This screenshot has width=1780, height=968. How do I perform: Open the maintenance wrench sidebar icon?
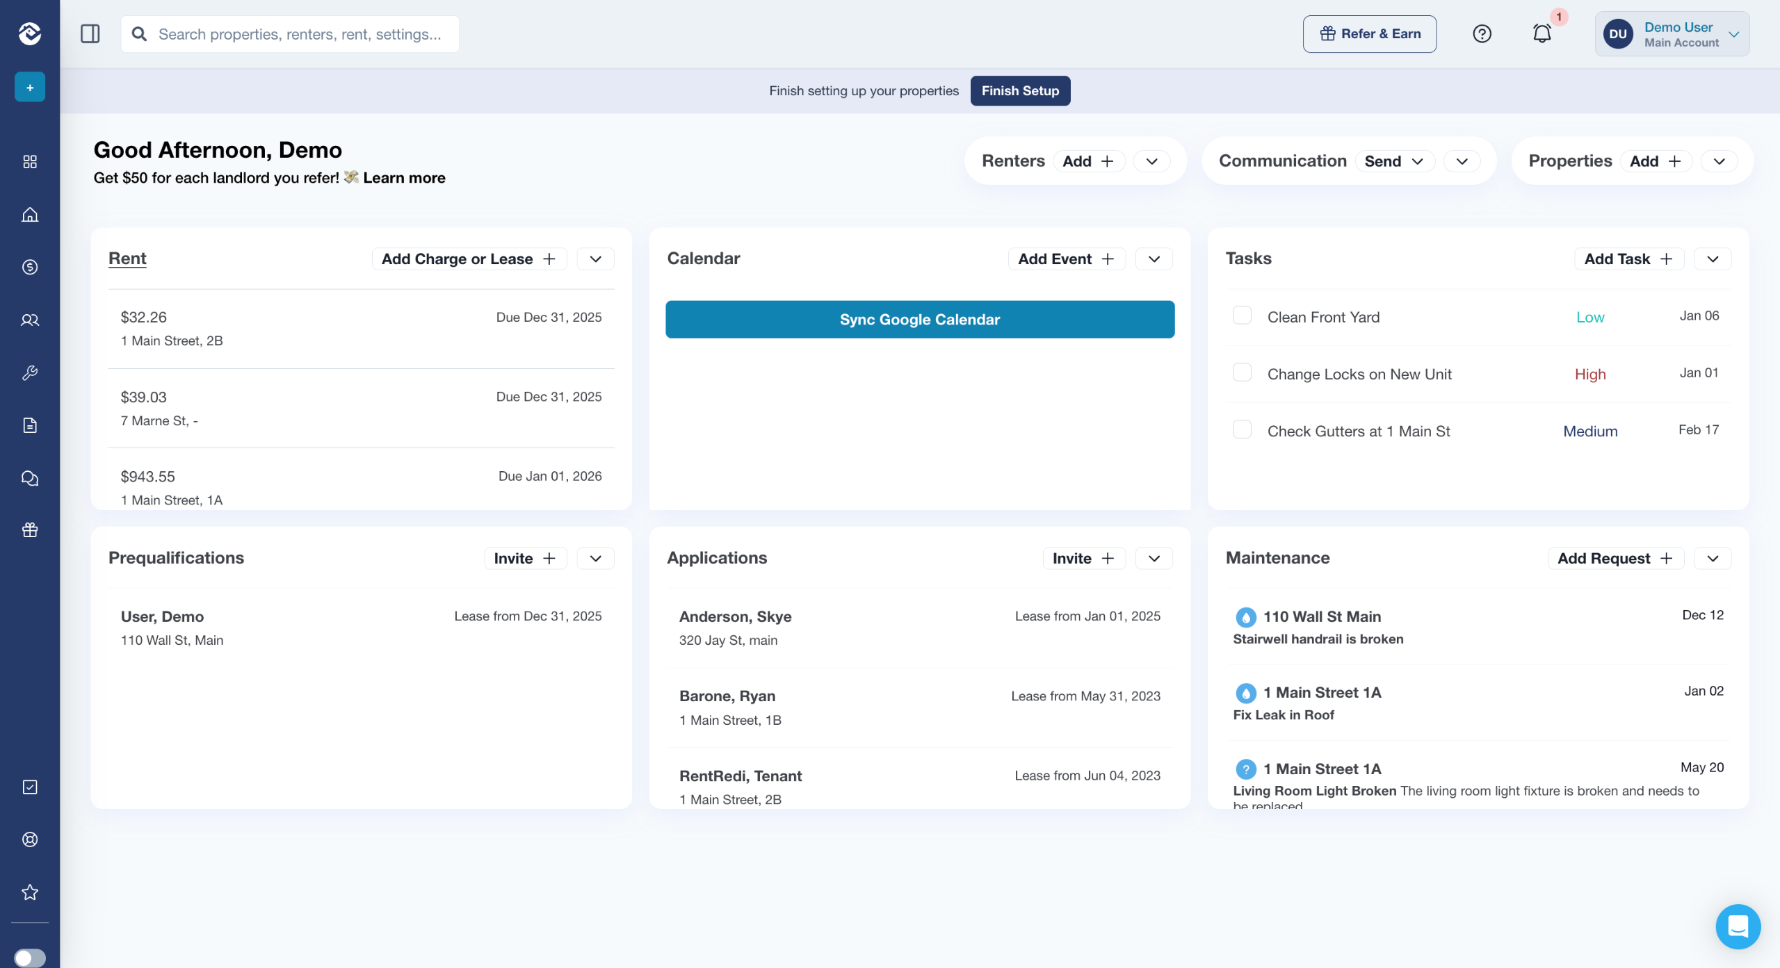coord(30,372)
